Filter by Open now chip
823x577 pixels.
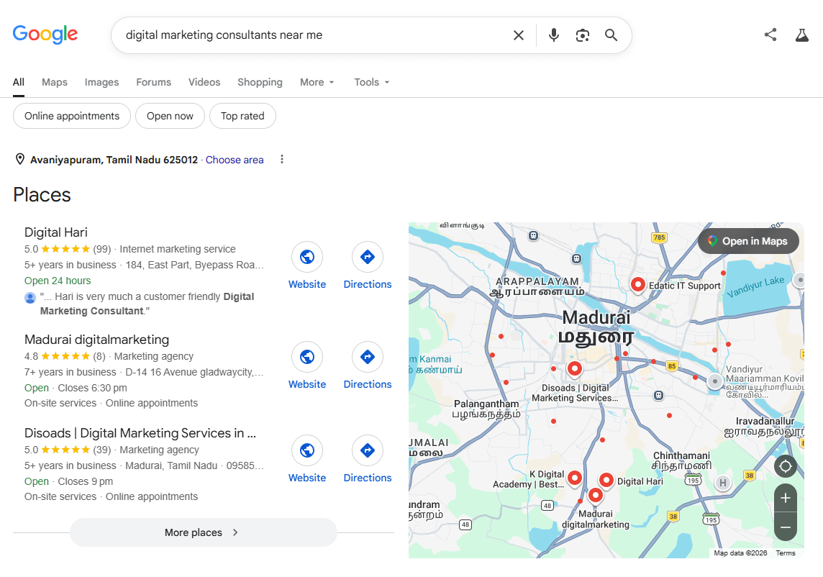[x=170, y=116]
